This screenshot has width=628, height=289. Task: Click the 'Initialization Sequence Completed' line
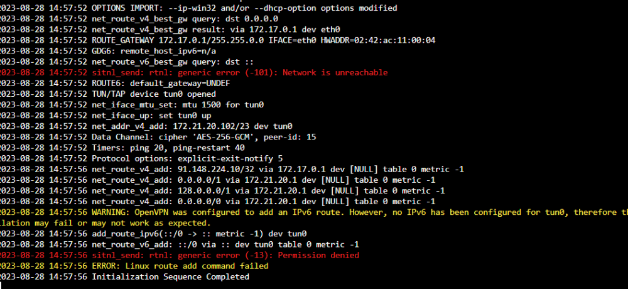tap(124, 277)
